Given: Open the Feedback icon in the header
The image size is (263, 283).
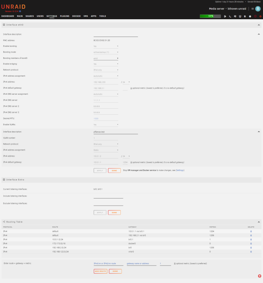Looking at the screenshot, I should [x=235, y=16].
